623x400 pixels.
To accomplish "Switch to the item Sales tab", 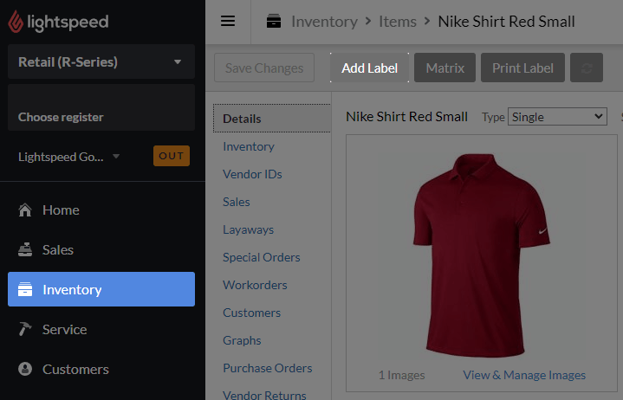I will 237,202.
